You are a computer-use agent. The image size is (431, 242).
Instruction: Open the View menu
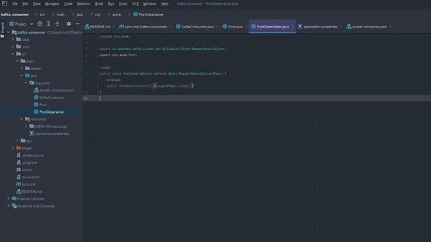36,4
